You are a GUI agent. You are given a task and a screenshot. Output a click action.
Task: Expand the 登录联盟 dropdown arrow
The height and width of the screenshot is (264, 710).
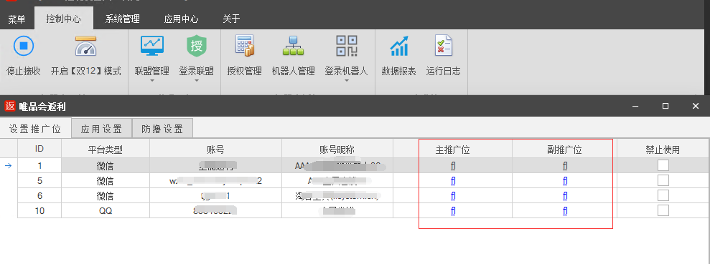(x=197, y=82)
